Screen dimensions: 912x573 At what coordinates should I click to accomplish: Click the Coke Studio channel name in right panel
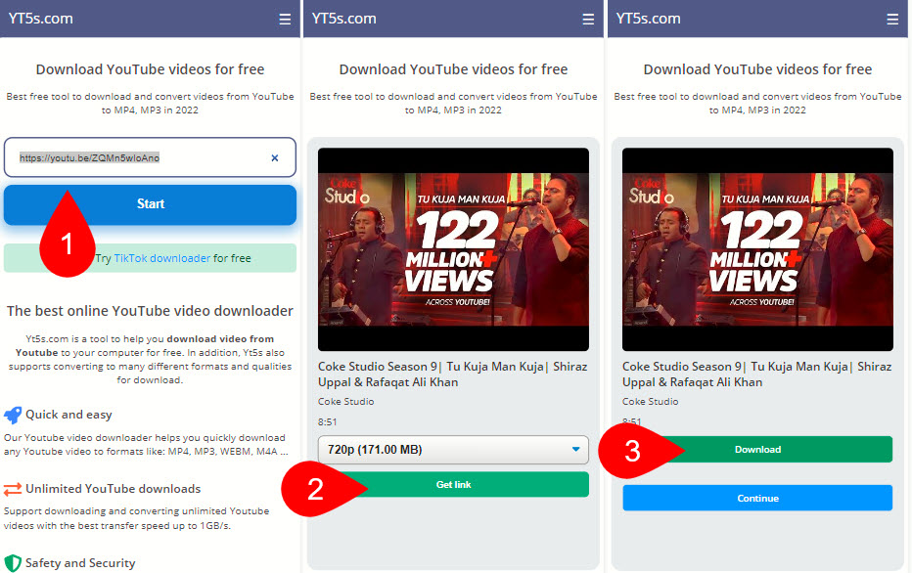click(651, 402)
